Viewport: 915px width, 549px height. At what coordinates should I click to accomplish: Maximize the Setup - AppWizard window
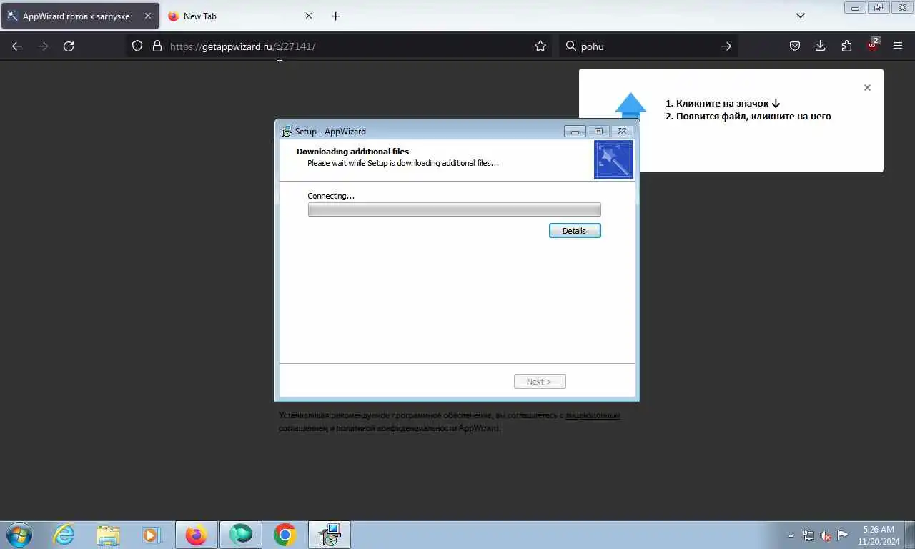[x=598, y=131]
